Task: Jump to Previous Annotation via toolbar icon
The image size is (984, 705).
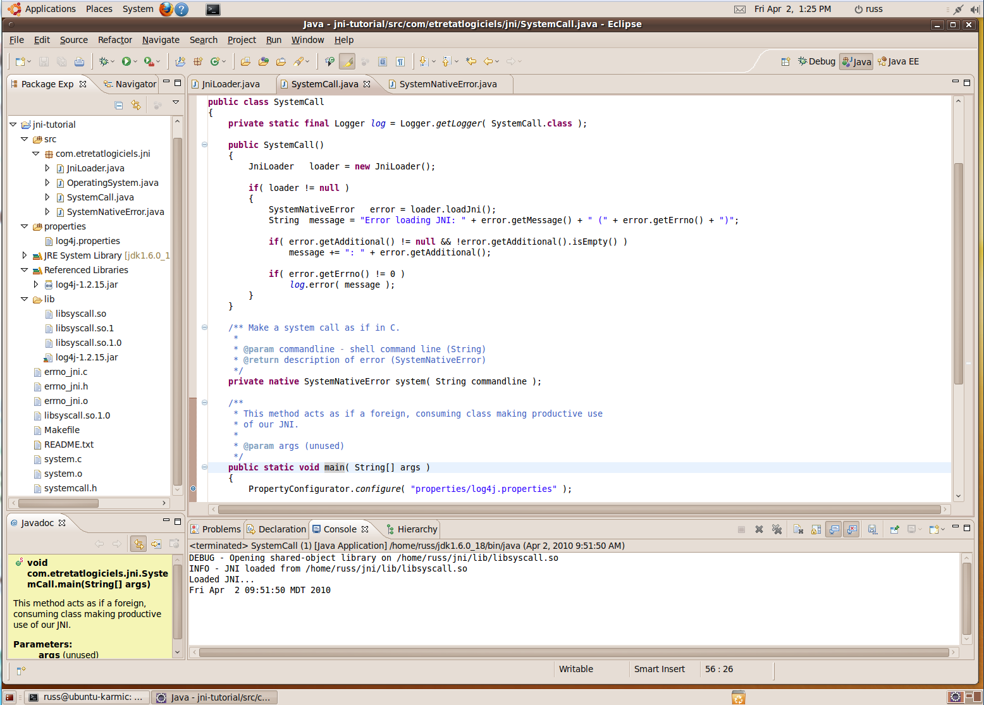Action: tap(446, 61)
